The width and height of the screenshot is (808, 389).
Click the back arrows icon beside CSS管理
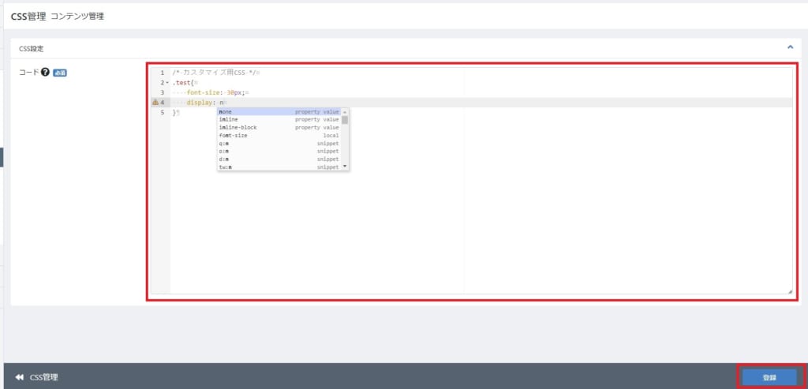point(19,377)
